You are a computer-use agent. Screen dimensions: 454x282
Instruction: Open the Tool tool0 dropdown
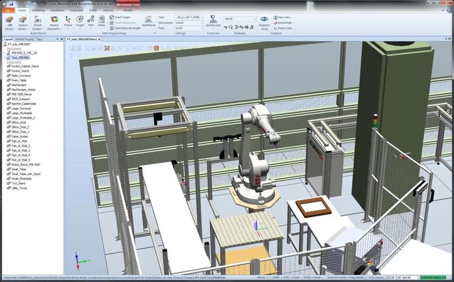(188, 28)
